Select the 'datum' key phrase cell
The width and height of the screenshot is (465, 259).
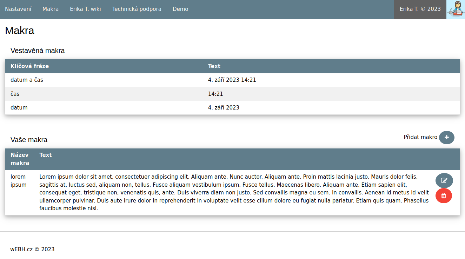[19, 108]
